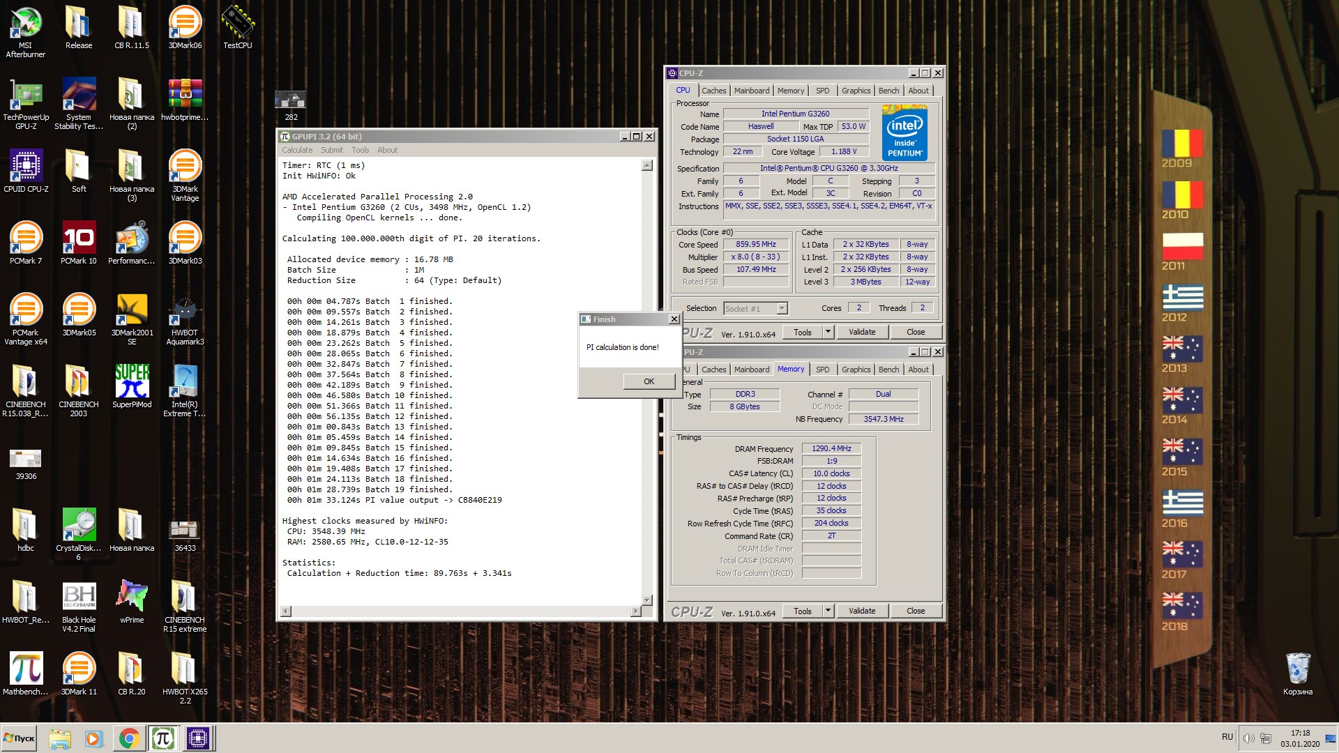
Task: Open hwbotprime archive icon
Action: (x=185, y=99)
